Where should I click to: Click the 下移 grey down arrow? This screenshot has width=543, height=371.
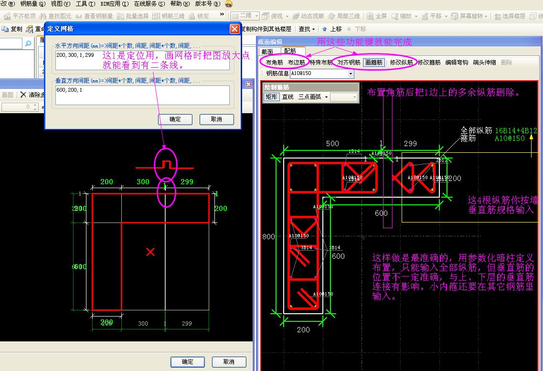click(x=349, y=29)
